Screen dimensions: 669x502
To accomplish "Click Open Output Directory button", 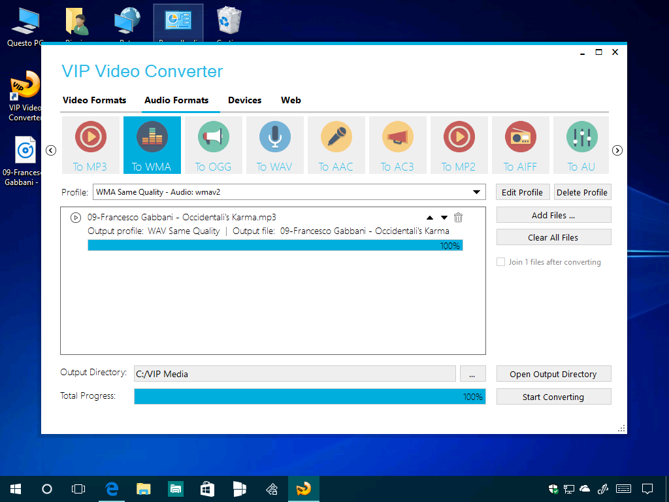I will point(553,374).
